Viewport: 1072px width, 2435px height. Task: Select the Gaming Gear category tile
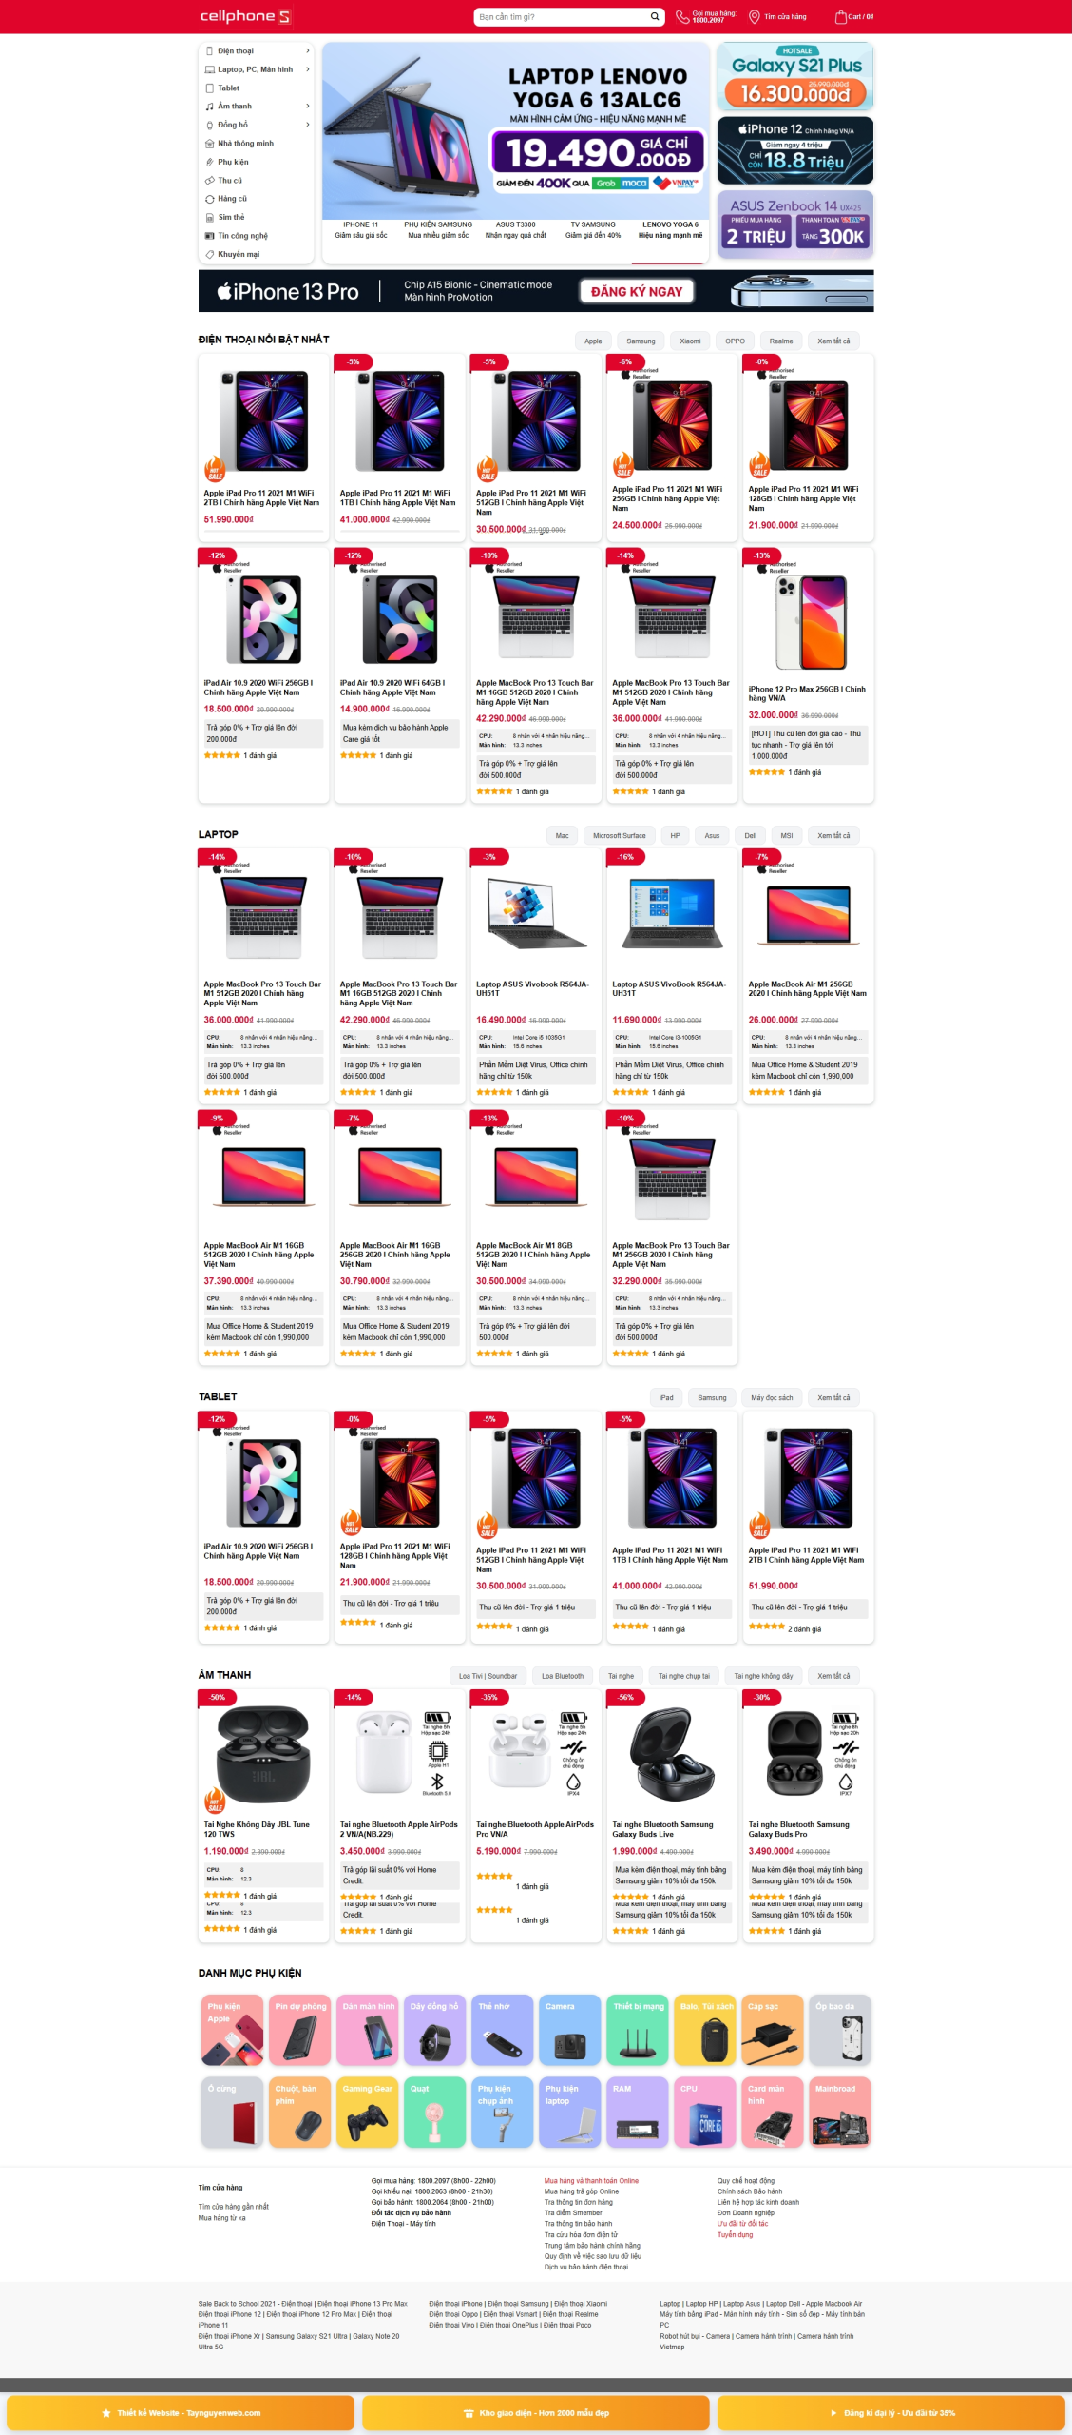367,2113
